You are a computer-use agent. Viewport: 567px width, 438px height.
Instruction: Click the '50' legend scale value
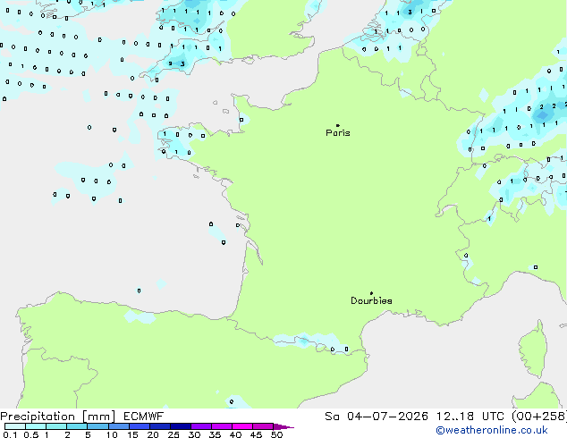pos(276,434)
